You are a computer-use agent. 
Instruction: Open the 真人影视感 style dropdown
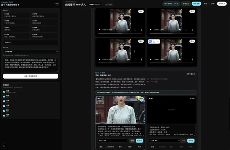coord(31,51)
